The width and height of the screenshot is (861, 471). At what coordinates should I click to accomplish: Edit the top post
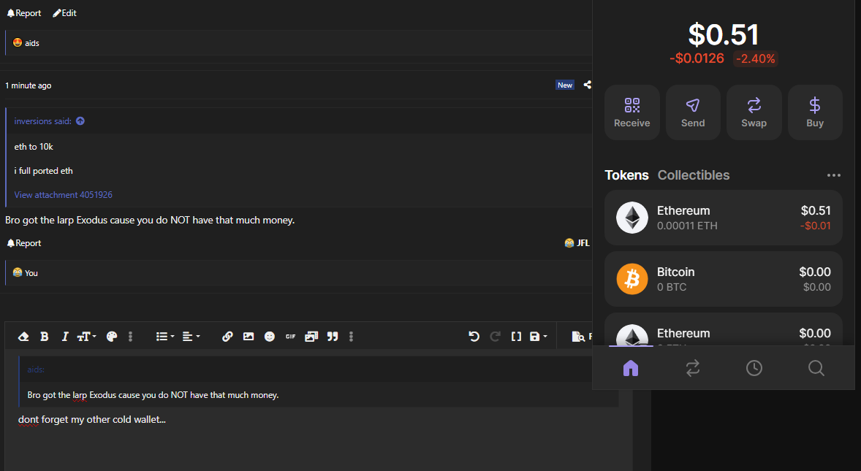[64, 13]
